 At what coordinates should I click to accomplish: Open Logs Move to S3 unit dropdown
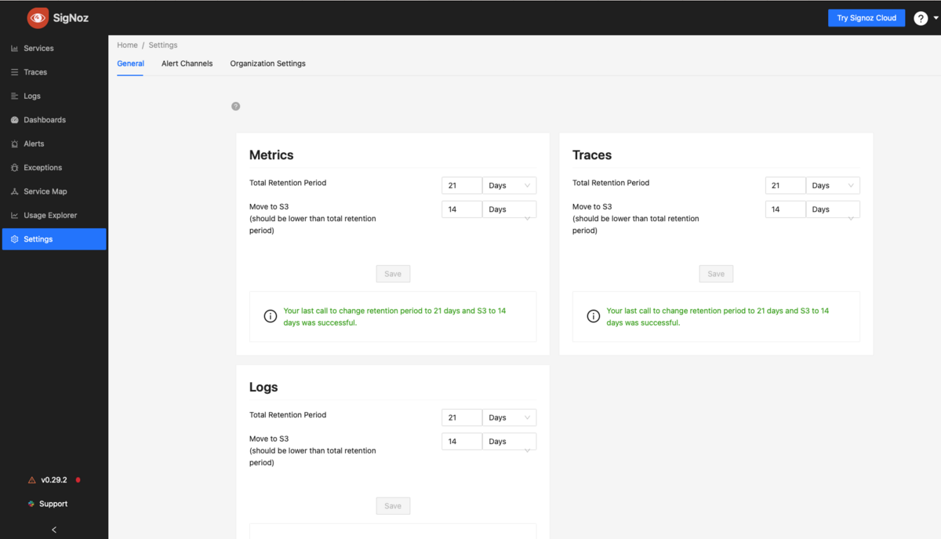[x=509, y=442]
